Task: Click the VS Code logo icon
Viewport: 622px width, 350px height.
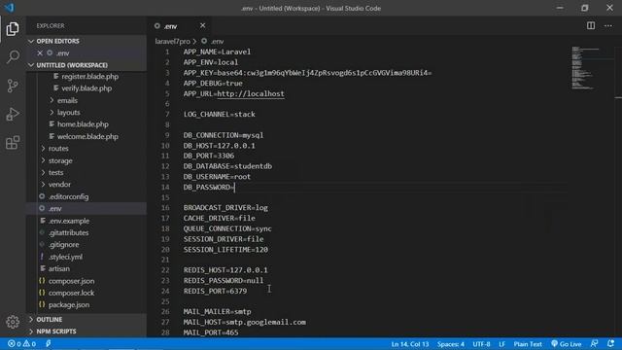Action: click(9, 8)
